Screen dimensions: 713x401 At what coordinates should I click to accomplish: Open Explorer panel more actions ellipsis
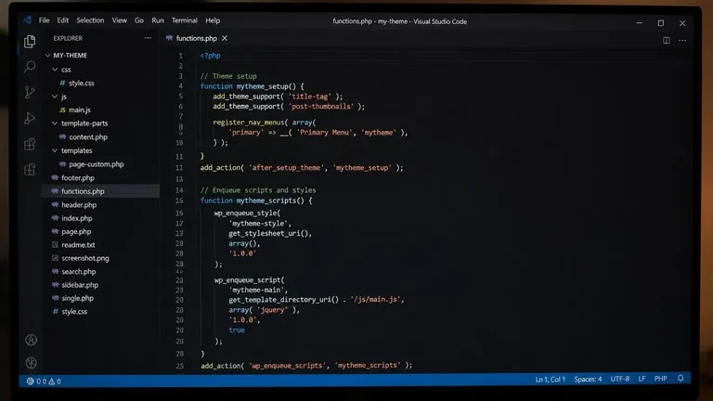pos(148,38)
